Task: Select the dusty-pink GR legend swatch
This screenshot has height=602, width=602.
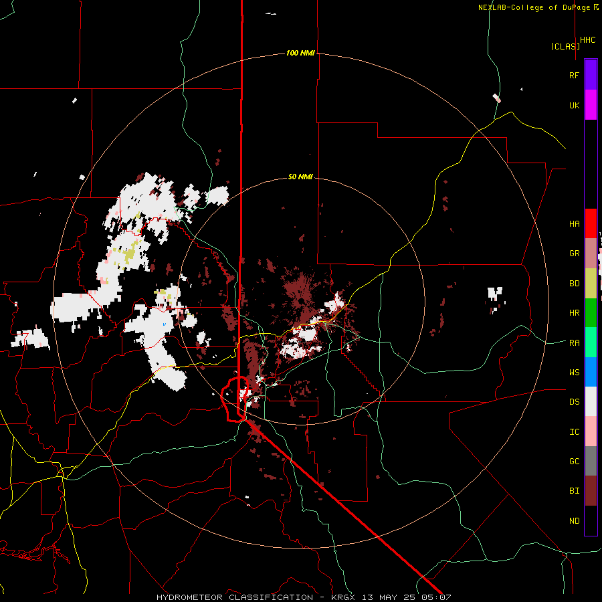Action: (x=591, y=254)
